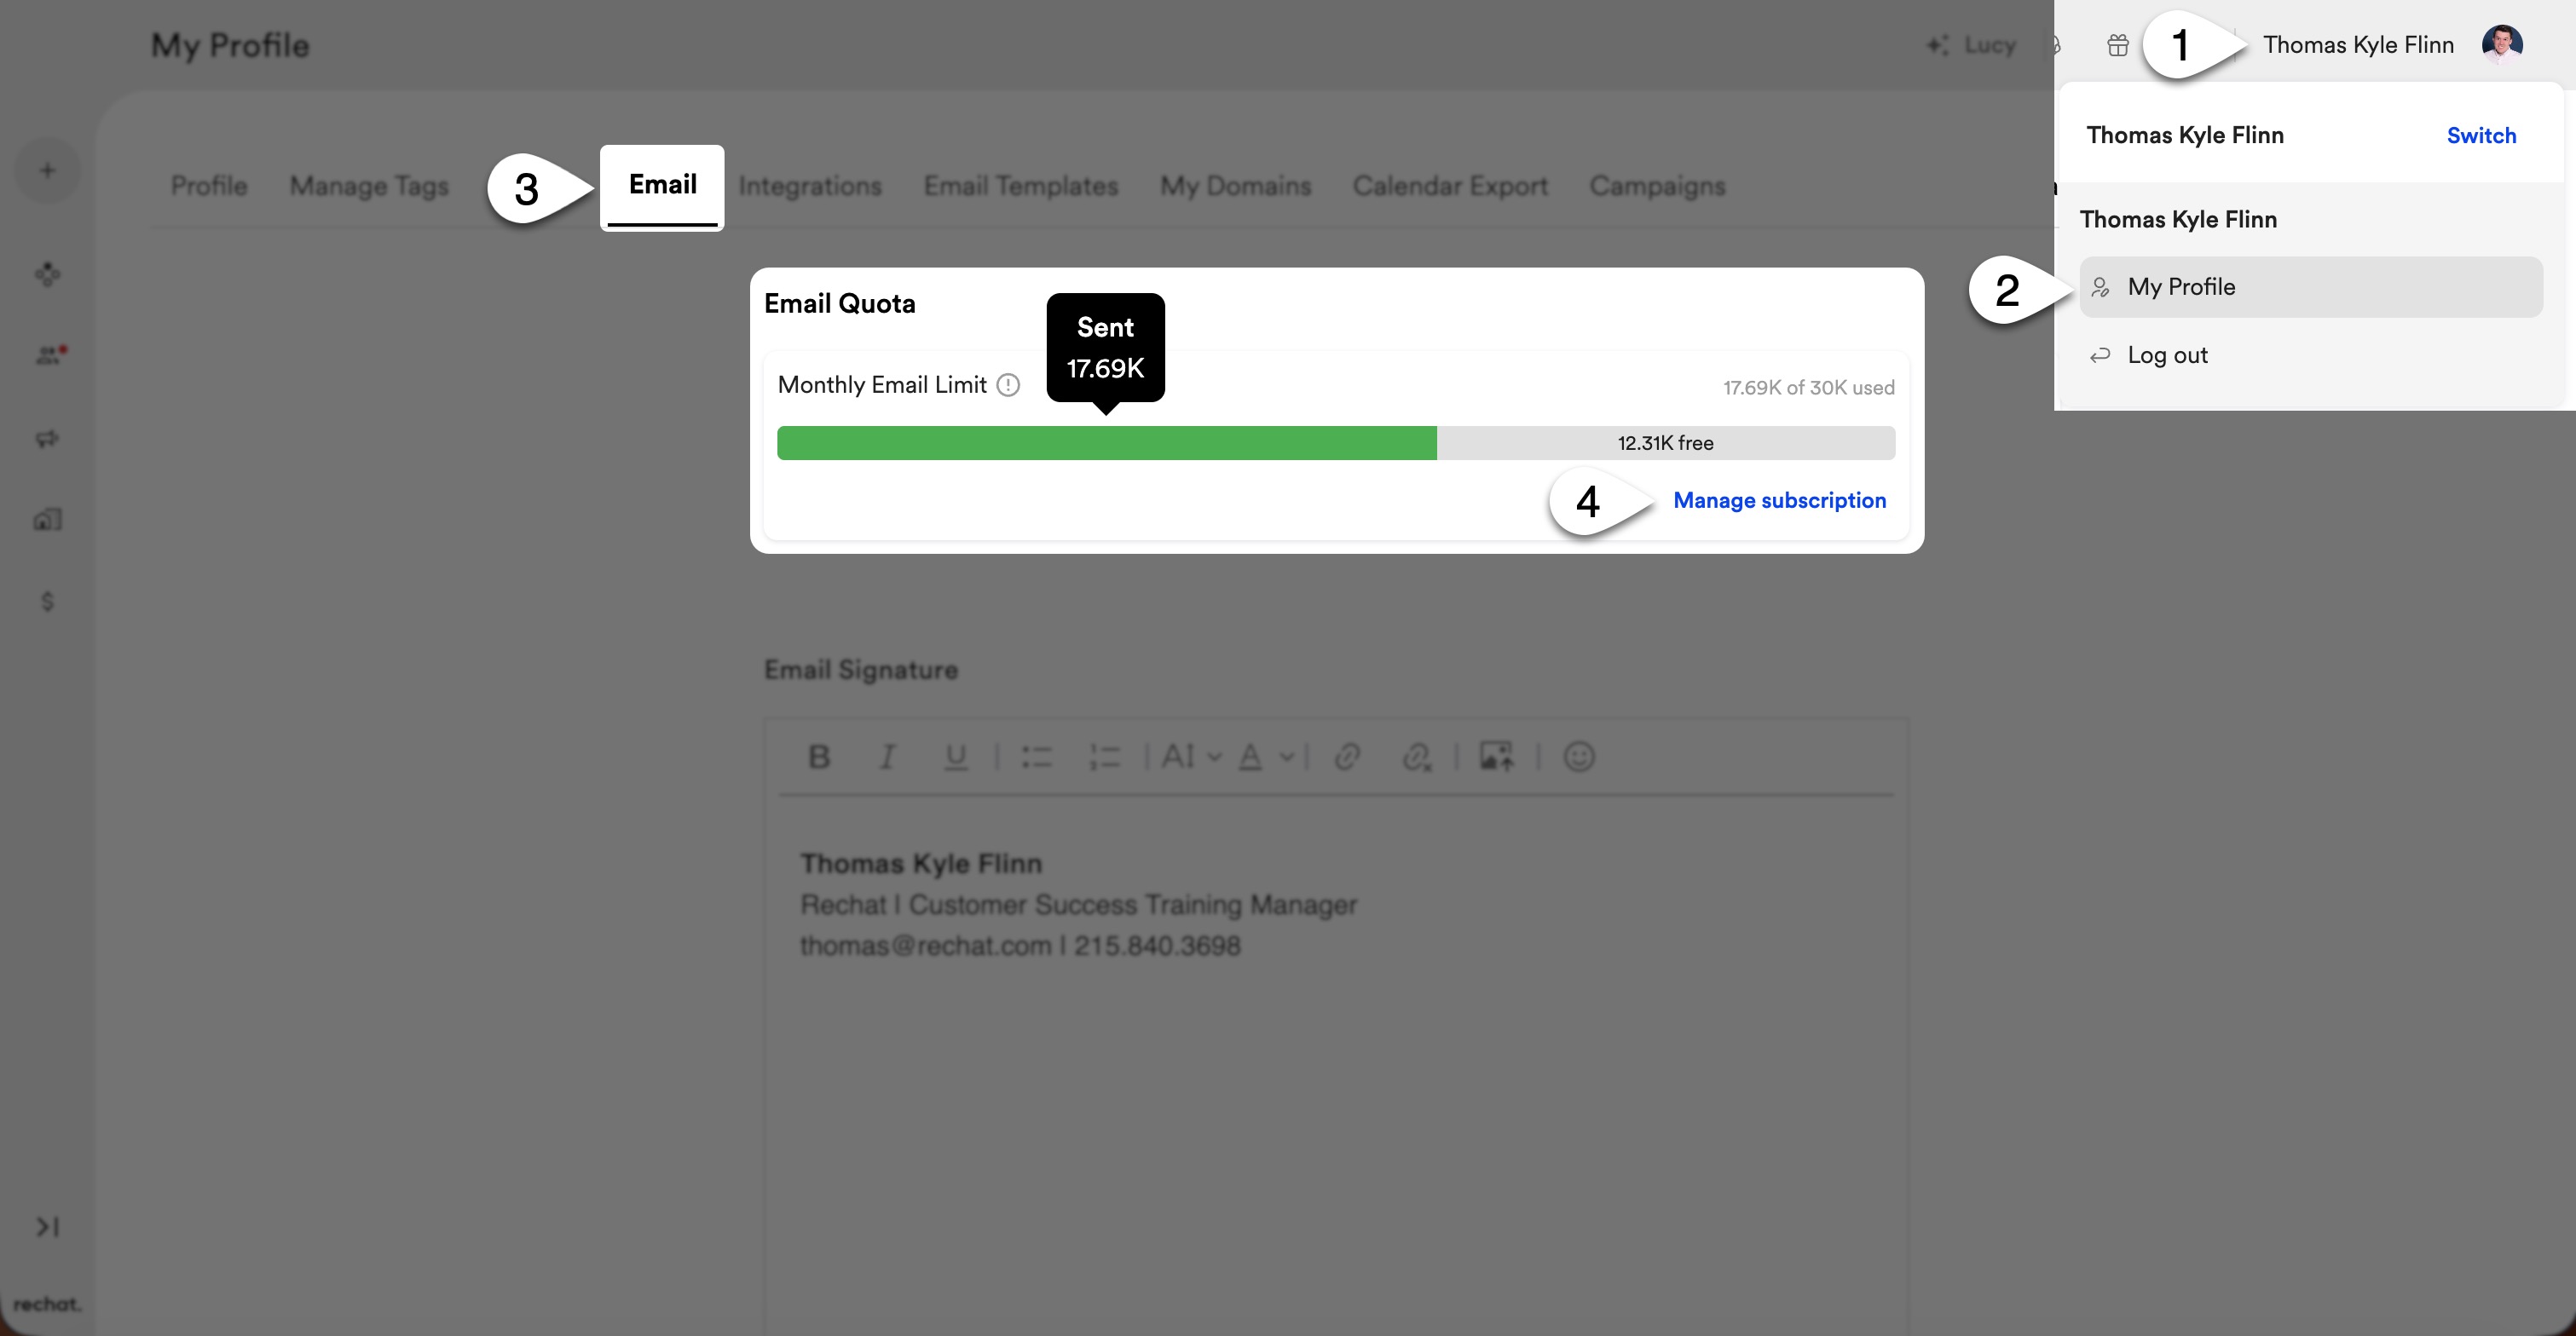Image resolution: width=2576 pixels, height=1336 pixels.
Task: Expand the collapsed left sidebar
Action: pos(47,1226)
